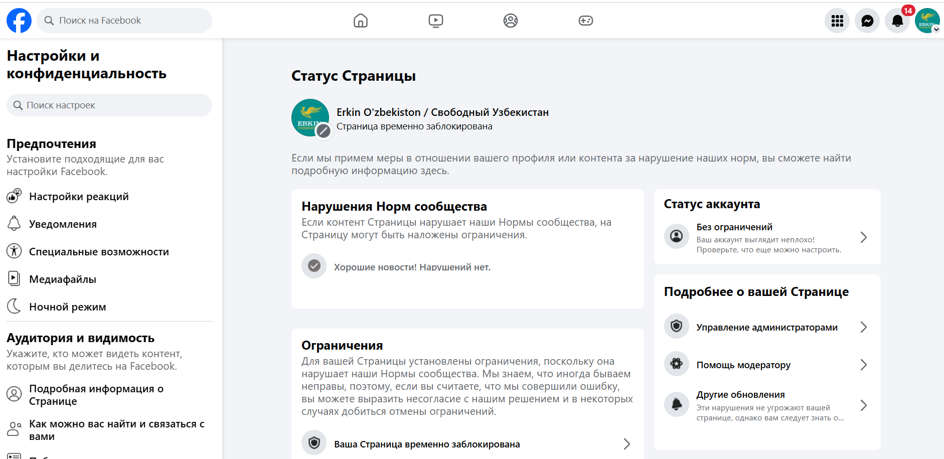Open the Groups icon in top bar

coord(510,21)
